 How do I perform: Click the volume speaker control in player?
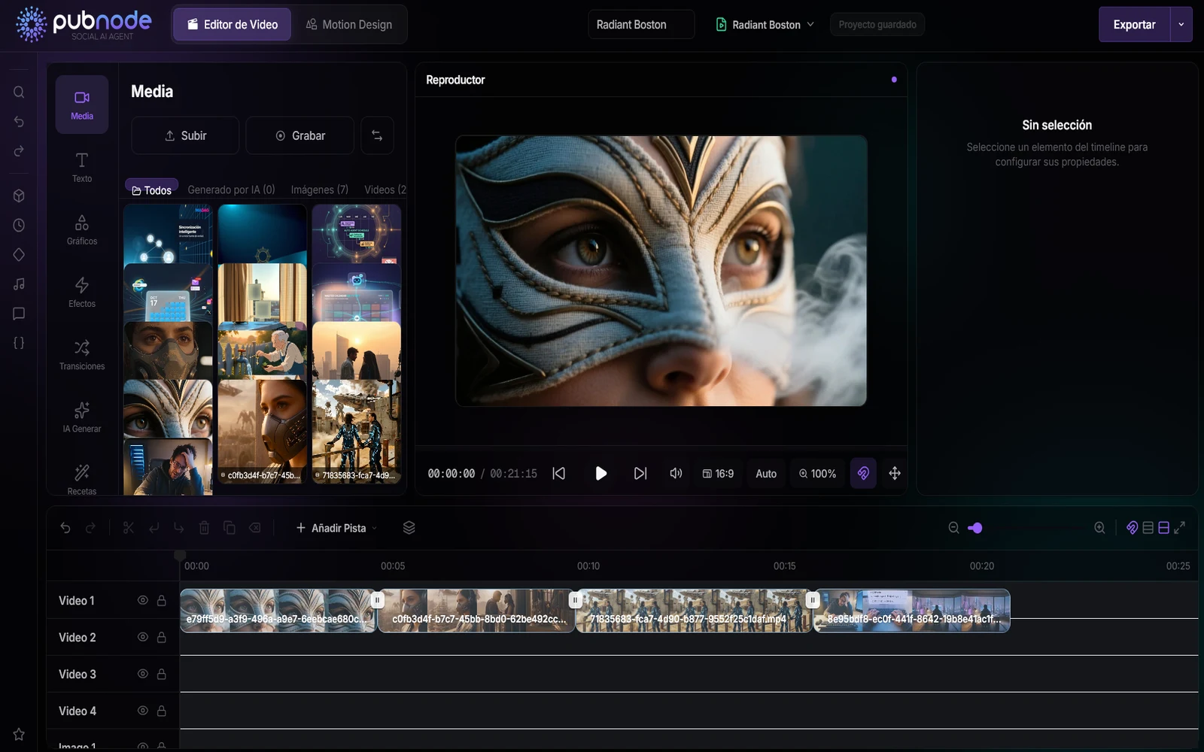point(676,473)
